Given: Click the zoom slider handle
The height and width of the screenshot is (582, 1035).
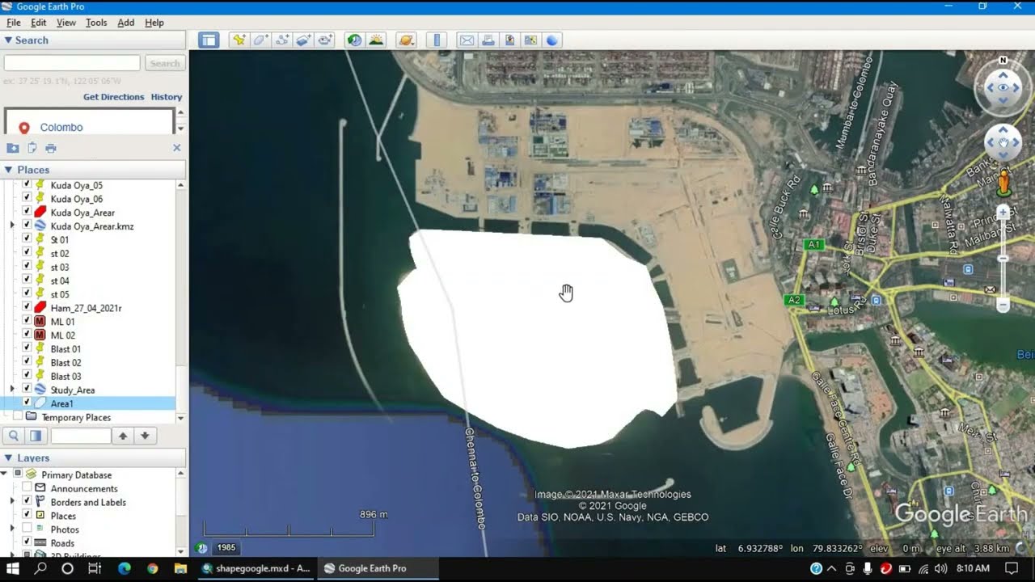Looking at the screenshot, I should pos(1003,259).
